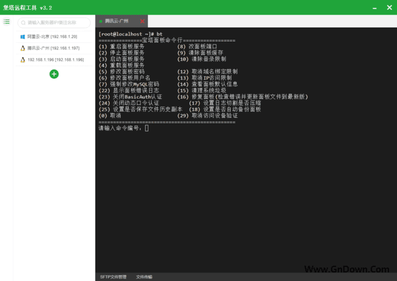Viewport: 397px width, 281px height.
Task: Select server 192.168.1.196 [192.168.1.196]
Action: click(x=54, y=60)
